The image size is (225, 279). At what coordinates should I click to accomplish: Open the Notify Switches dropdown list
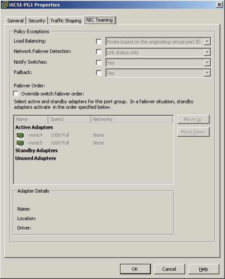(x=207, y=63)
